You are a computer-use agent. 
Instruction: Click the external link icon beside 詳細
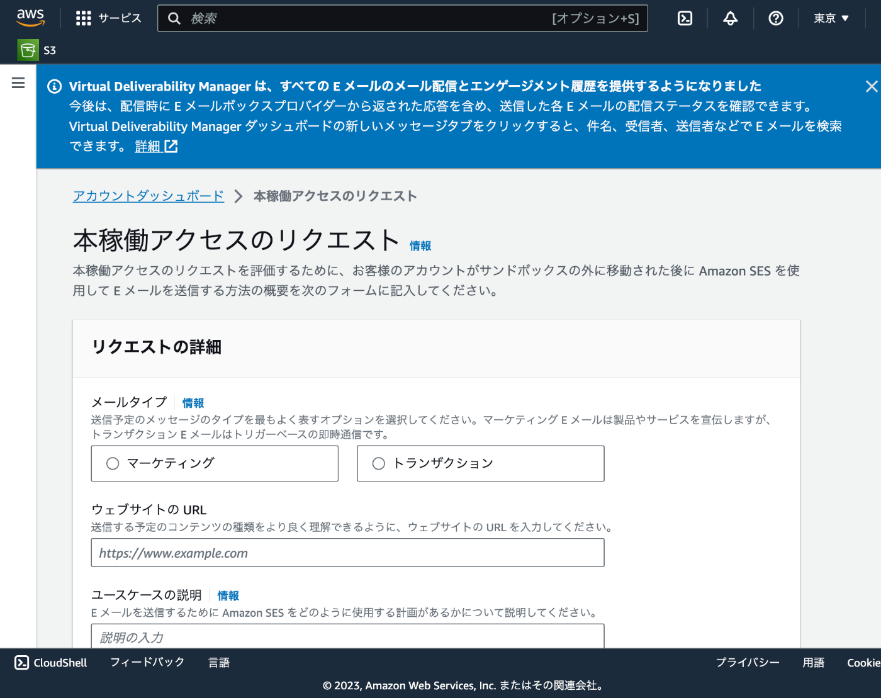tap(171, 146)
